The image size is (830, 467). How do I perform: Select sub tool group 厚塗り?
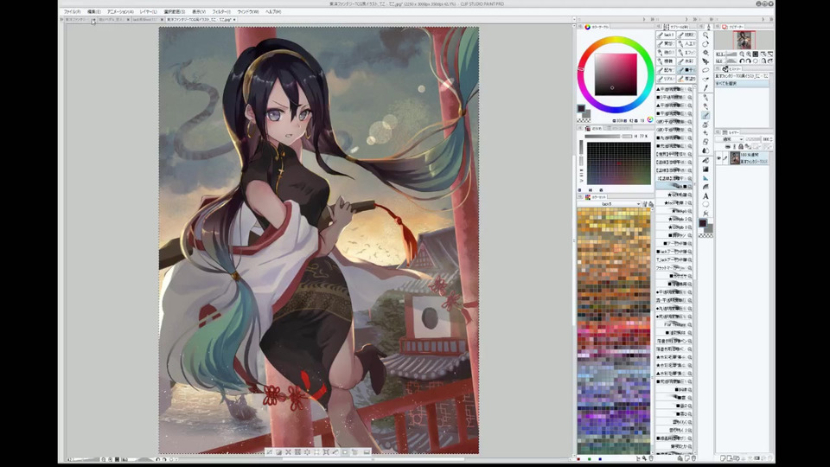pyautogui.click(x=687, y=79)
